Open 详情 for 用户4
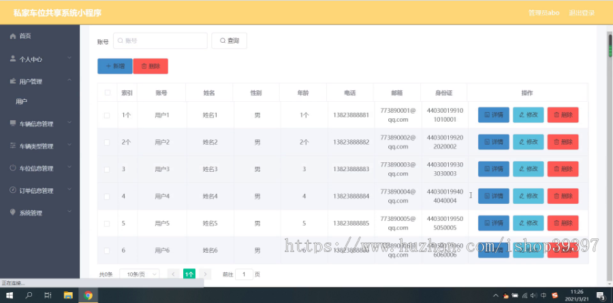Screen dimensions: 613x303 [x=493, y=196]
